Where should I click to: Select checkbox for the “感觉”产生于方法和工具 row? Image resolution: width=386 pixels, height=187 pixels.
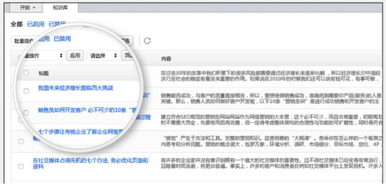pyautogui.click(x=21, y=141)
